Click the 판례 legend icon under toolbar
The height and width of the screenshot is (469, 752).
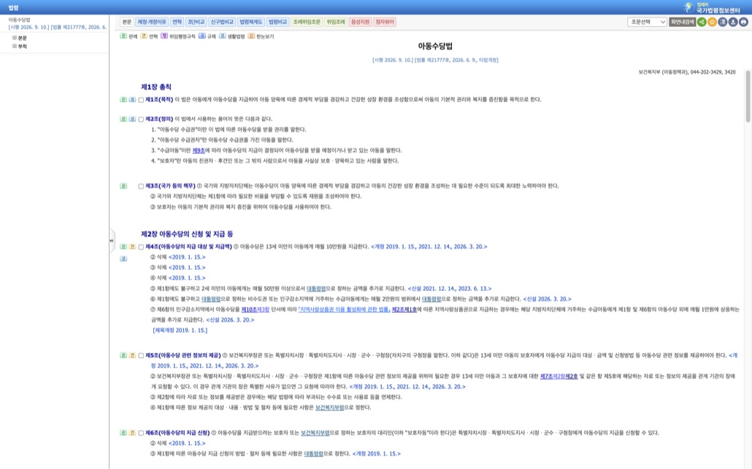(x=123, y=36)
